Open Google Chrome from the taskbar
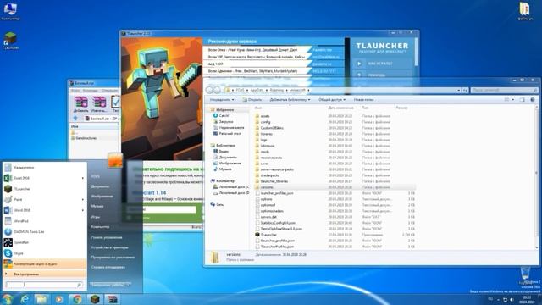The width and height of the screenshot is (542, 305). pos(77,299)
